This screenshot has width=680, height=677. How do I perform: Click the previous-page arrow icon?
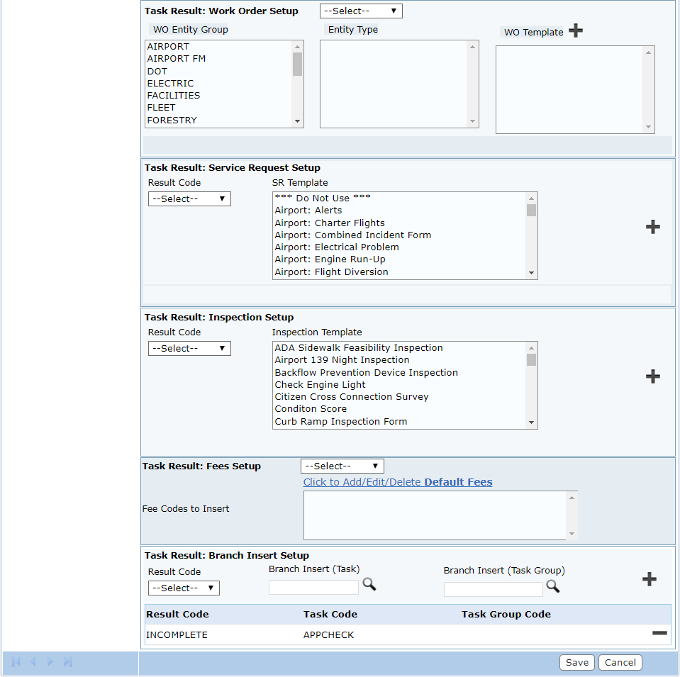pos(33,661)
